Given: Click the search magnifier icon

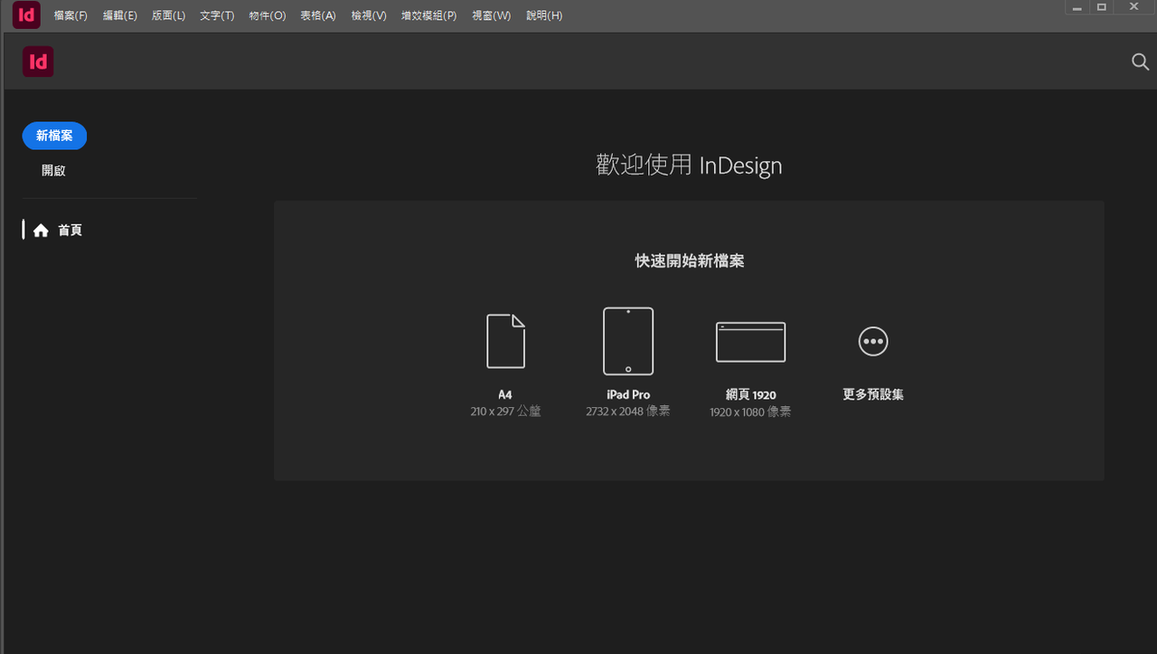Looking at the screenshot, I should (1140, 62).
